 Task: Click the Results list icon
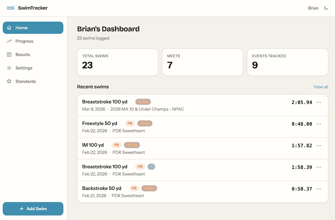(x=9, y=54)
